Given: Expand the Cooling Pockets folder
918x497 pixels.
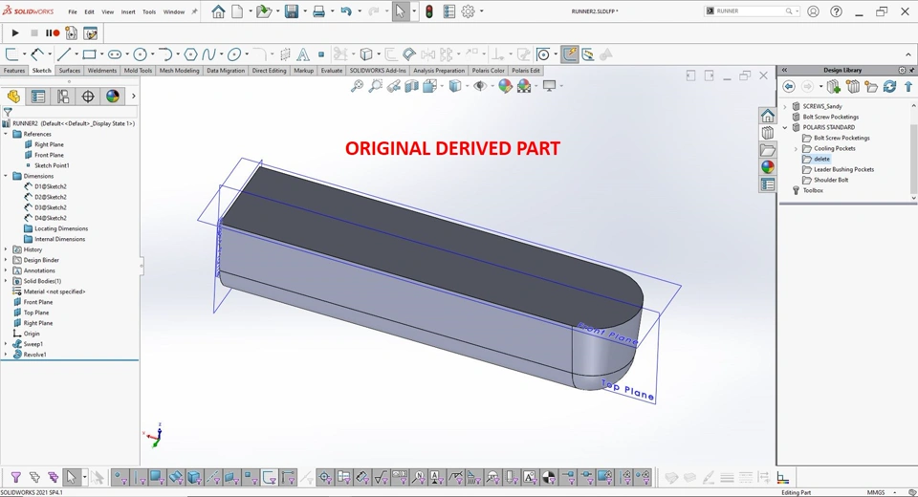Looking at the screenshot, I should (x=796, y=148).
